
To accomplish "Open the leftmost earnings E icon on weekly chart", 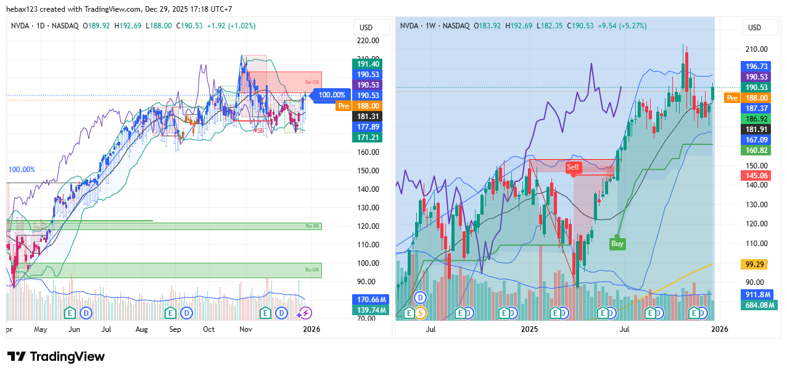I will (408, 313).
